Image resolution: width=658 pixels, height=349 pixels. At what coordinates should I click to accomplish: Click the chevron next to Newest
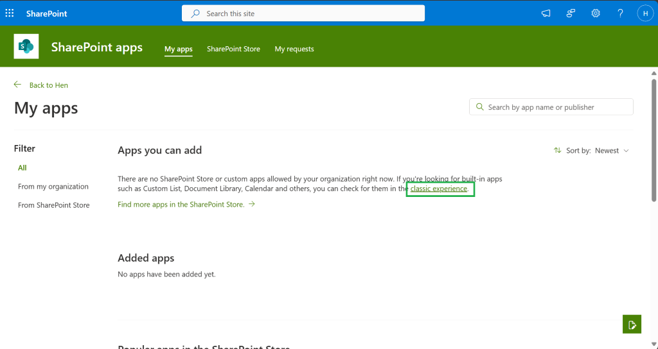click(x=626, y=151)
